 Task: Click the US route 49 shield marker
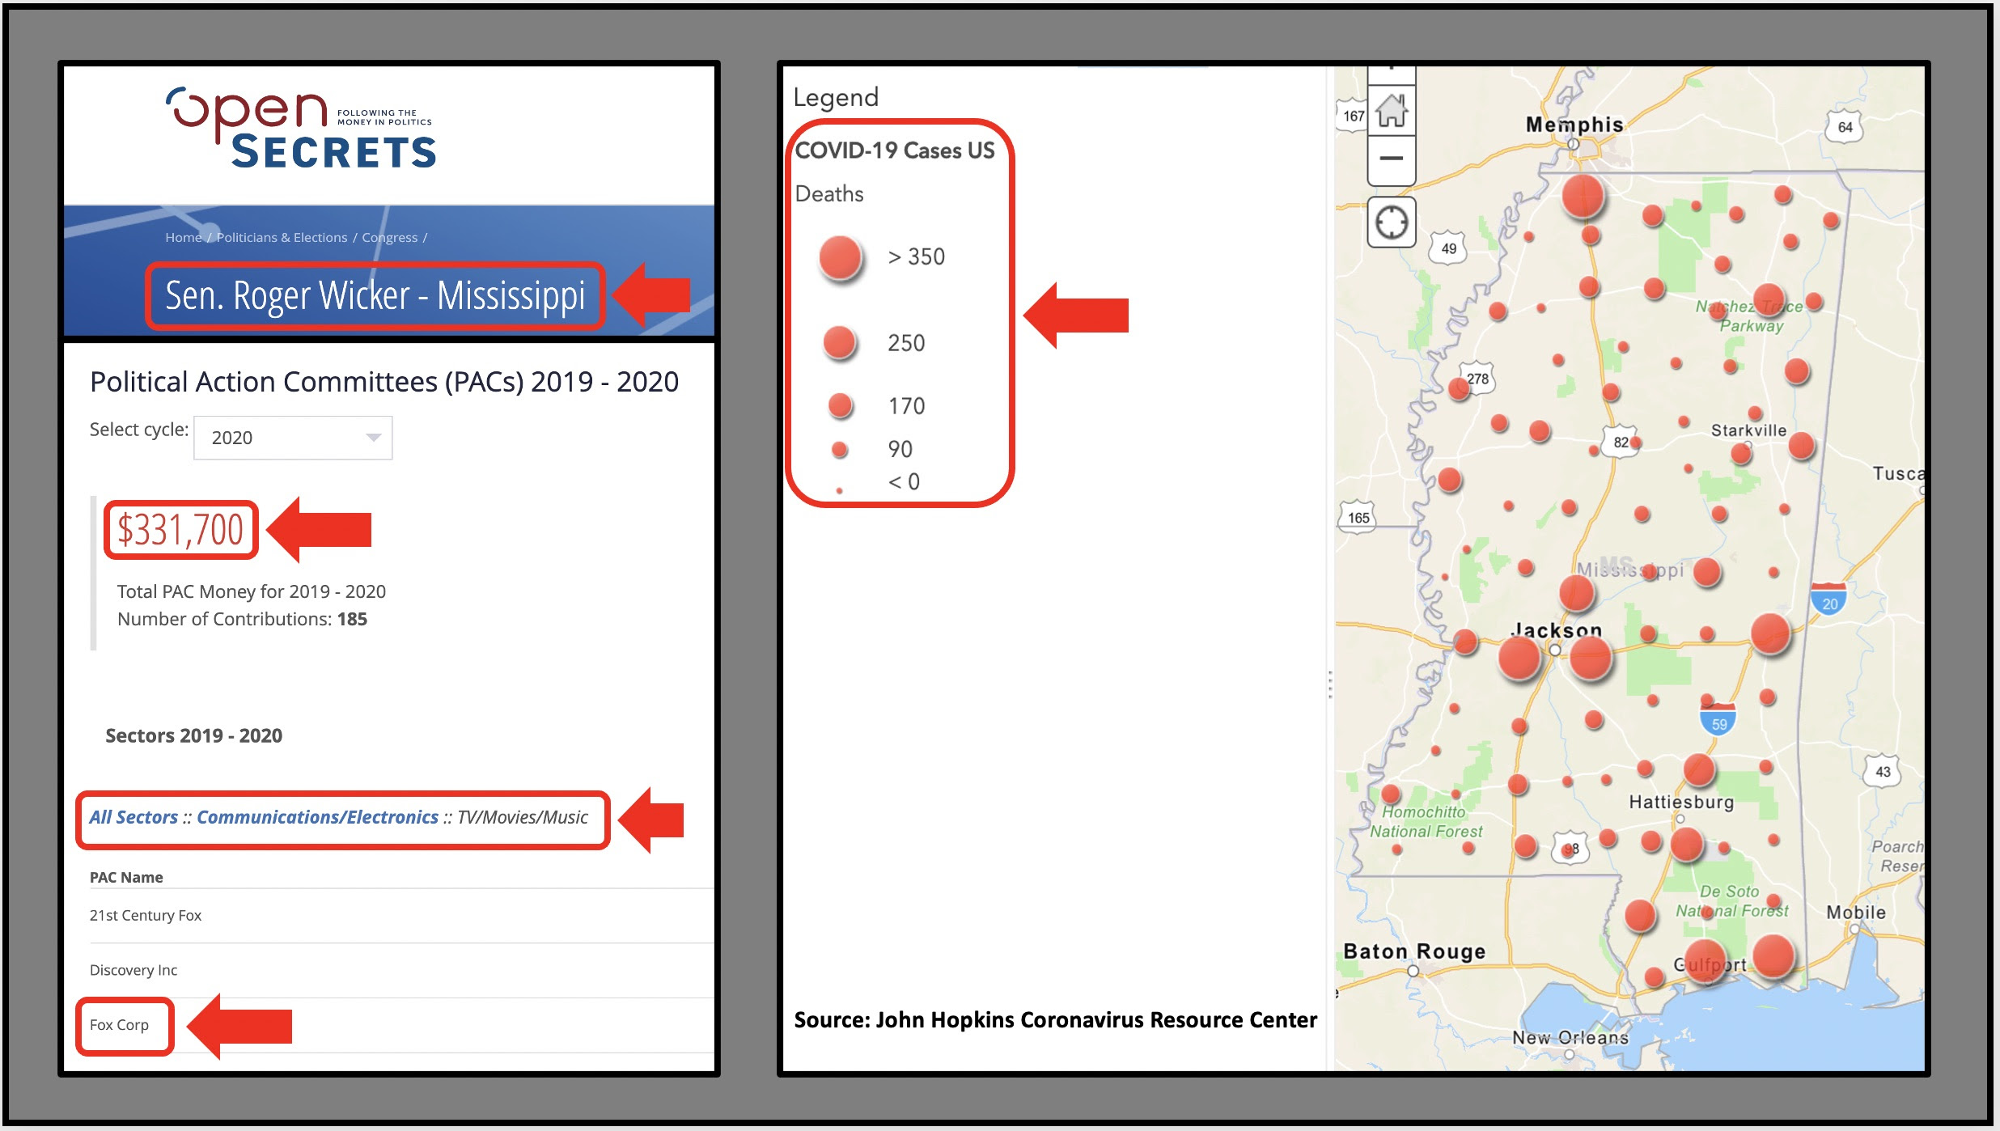click(x=1449, y=248)
